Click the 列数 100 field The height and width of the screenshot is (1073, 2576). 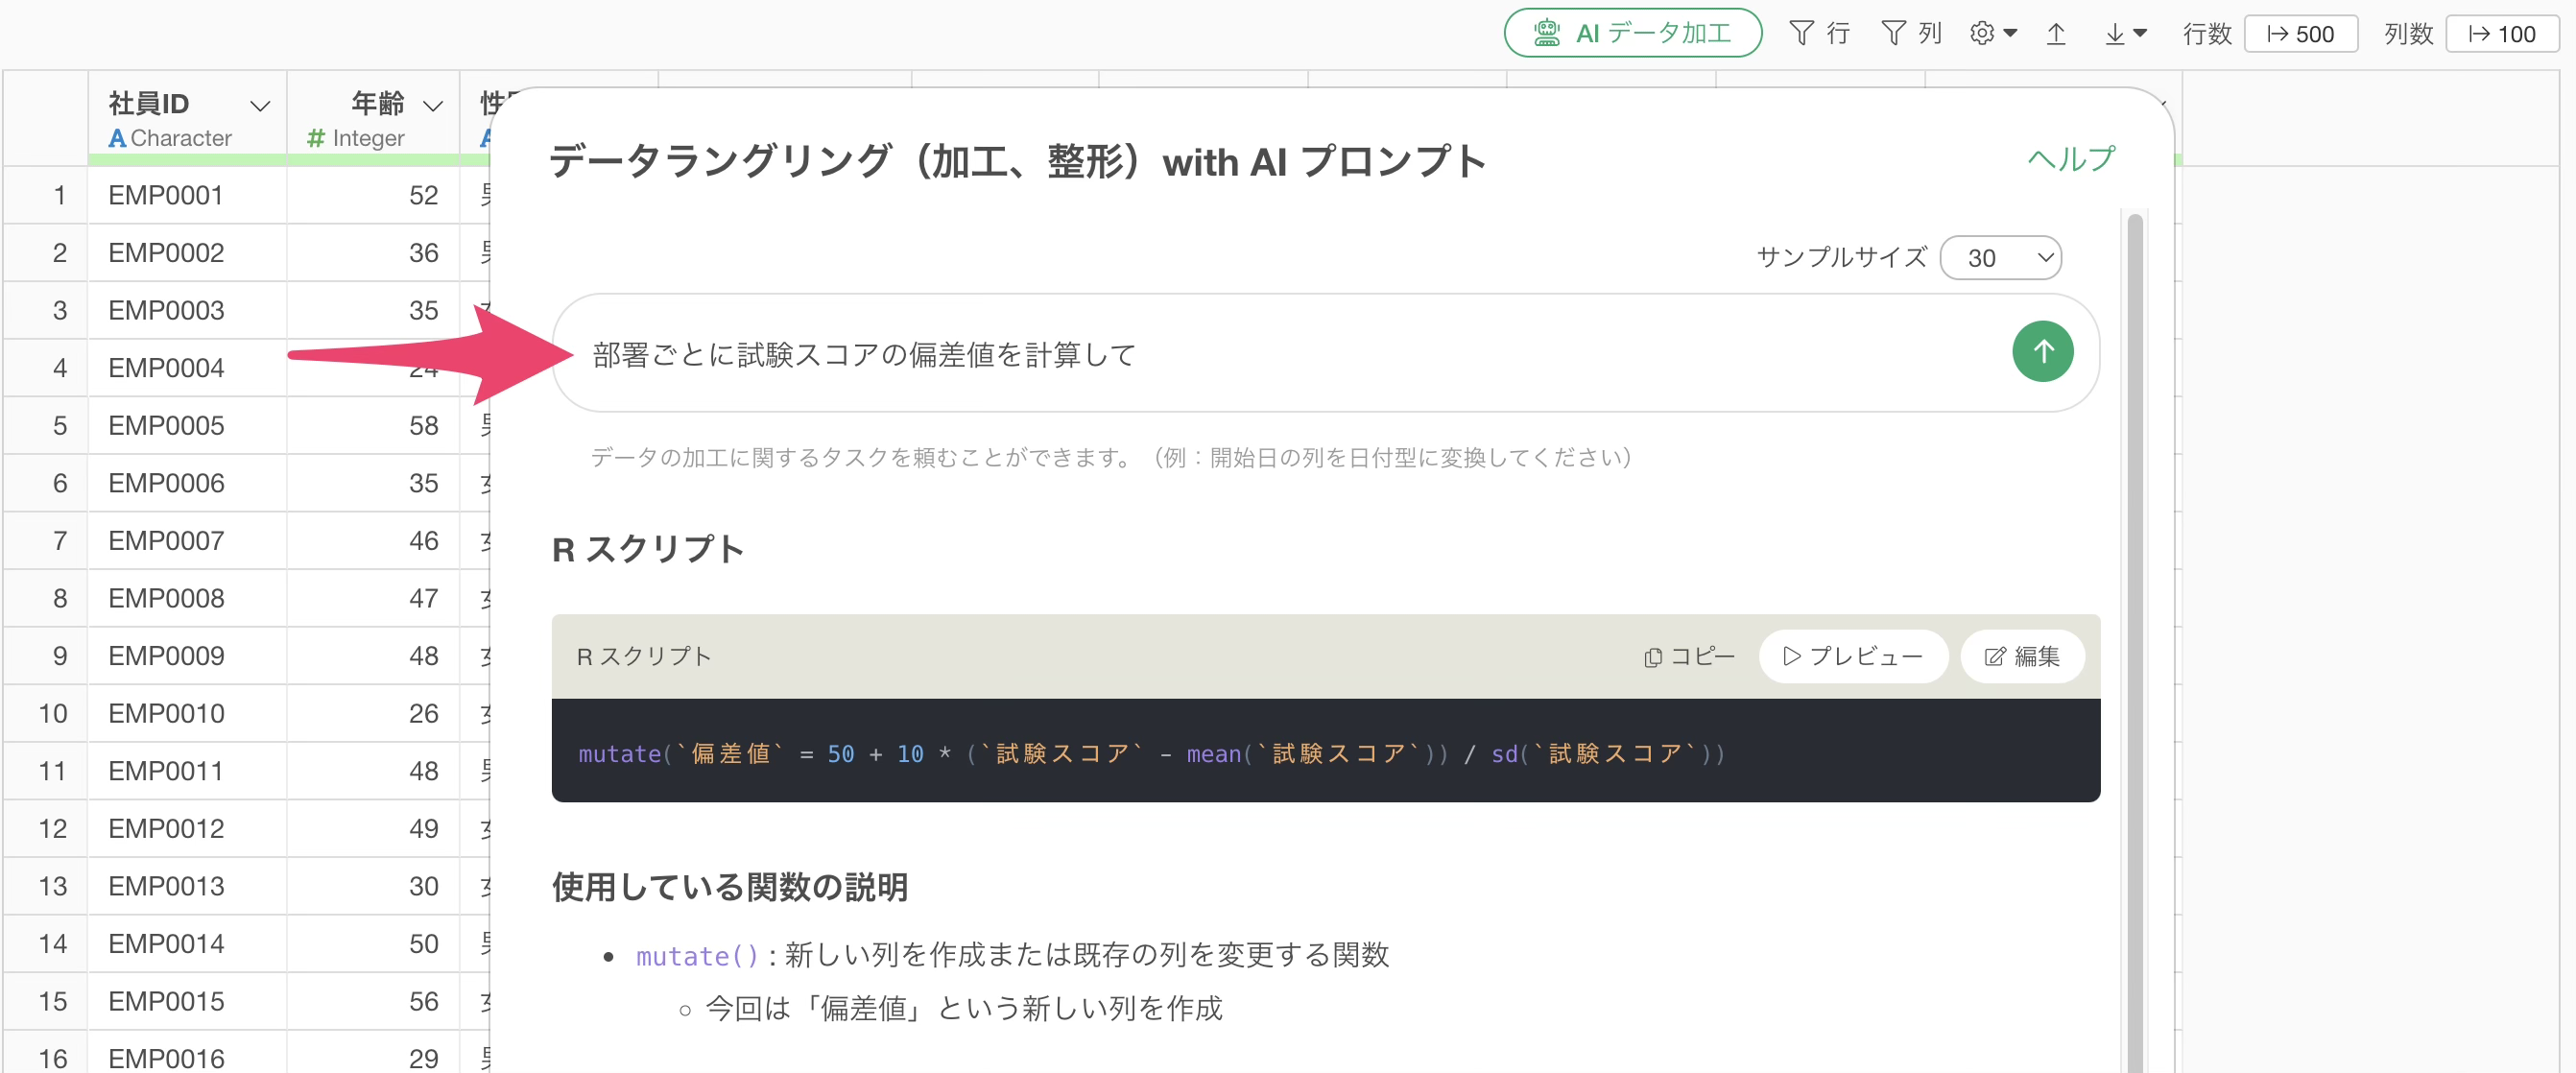2501,33
